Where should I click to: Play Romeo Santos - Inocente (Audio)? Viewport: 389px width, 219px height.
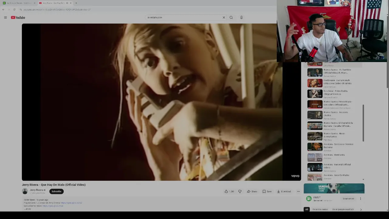pos(334,115)
